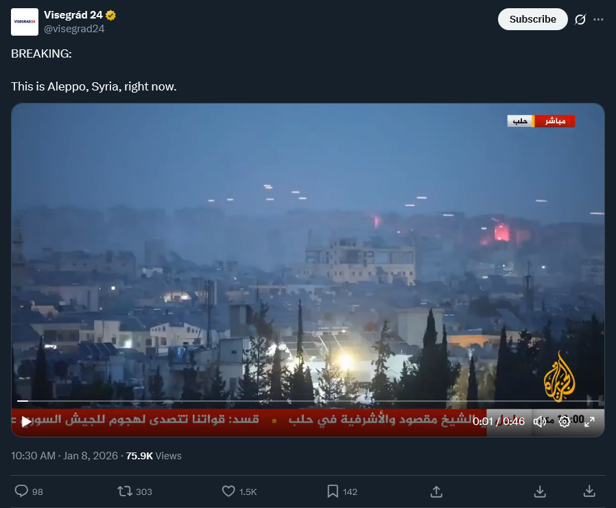This screenshot has width=616, height=508.
Task: Repost this tweet
Action: tap(125, 491)
